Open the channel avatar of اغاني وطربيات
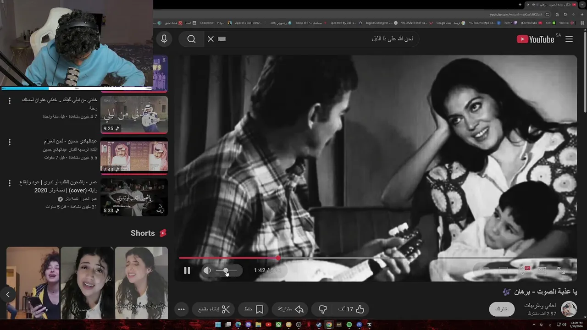 click(569, 309)
